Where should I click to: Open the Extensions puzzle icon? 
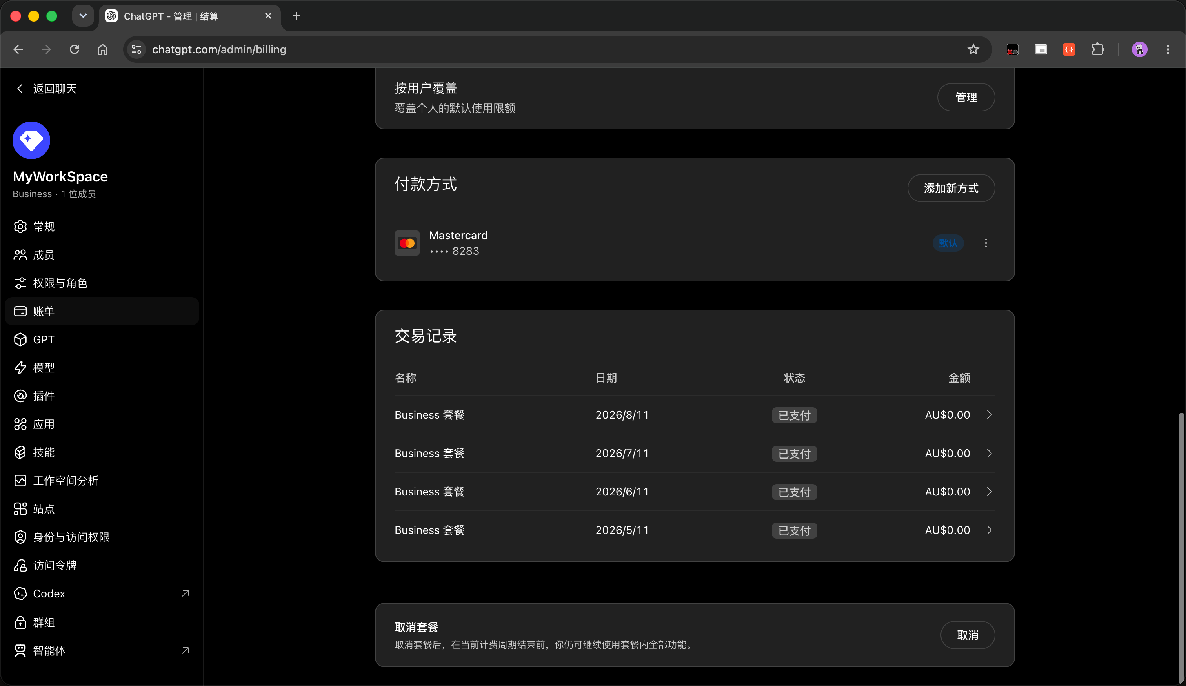tap(1097, 49)
